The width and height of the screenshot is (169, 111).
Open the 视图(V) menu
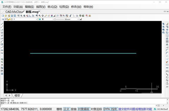41,7
